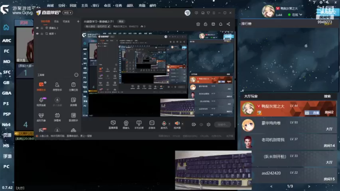Select the highlighted player row with 房间2
340x191 pixels.
289,109
